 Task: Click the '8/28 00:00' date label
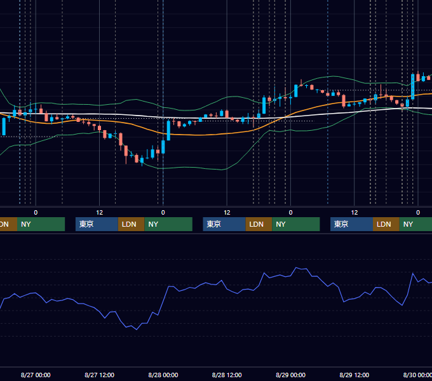(x=163, y=375)
